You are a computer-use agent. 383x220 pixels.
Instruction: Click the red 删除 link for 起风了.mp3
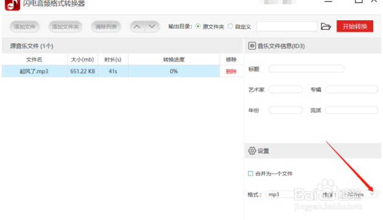click(x=231, y=71)
